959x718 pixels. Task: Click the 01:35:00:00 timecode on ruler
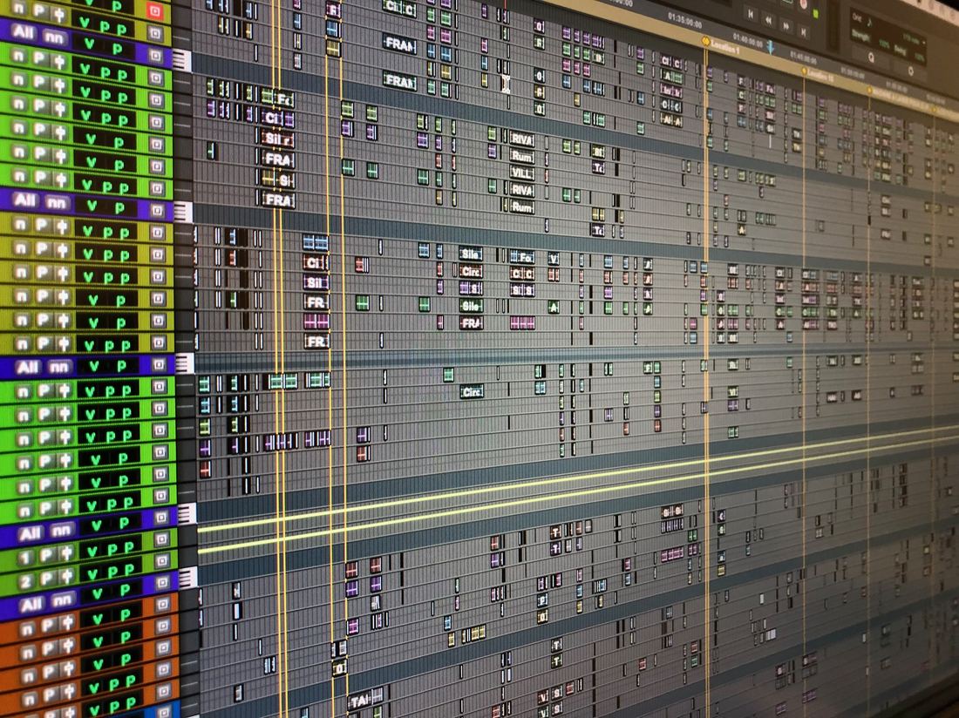pos(684,19)
